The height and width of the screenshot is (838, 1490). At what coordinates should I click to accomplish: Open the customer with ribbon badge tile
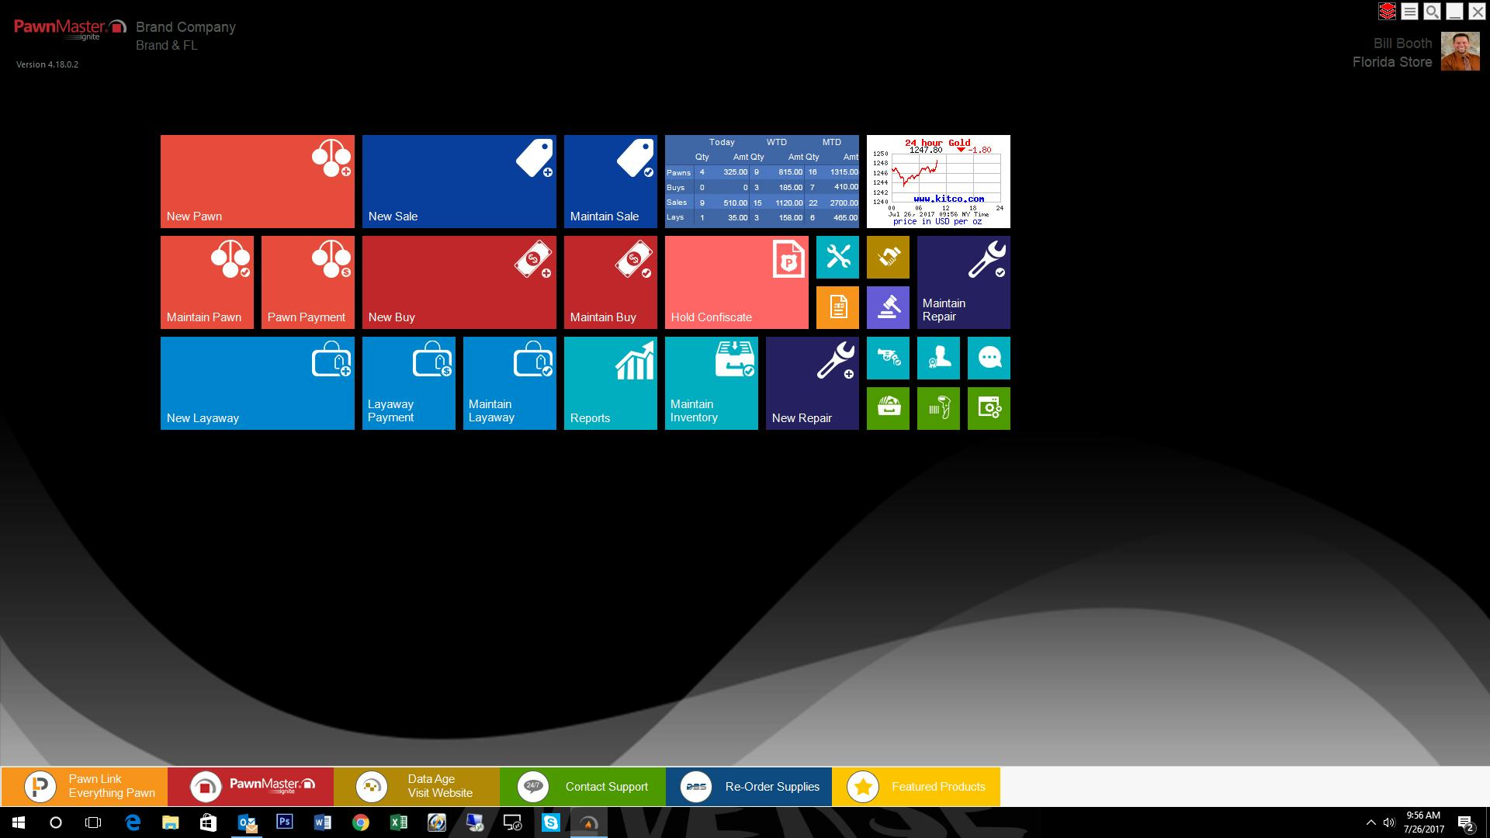[x=938, y=358]
